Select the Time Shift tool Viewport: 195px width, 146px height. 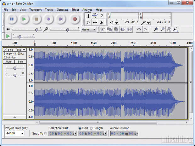(95, 23)
